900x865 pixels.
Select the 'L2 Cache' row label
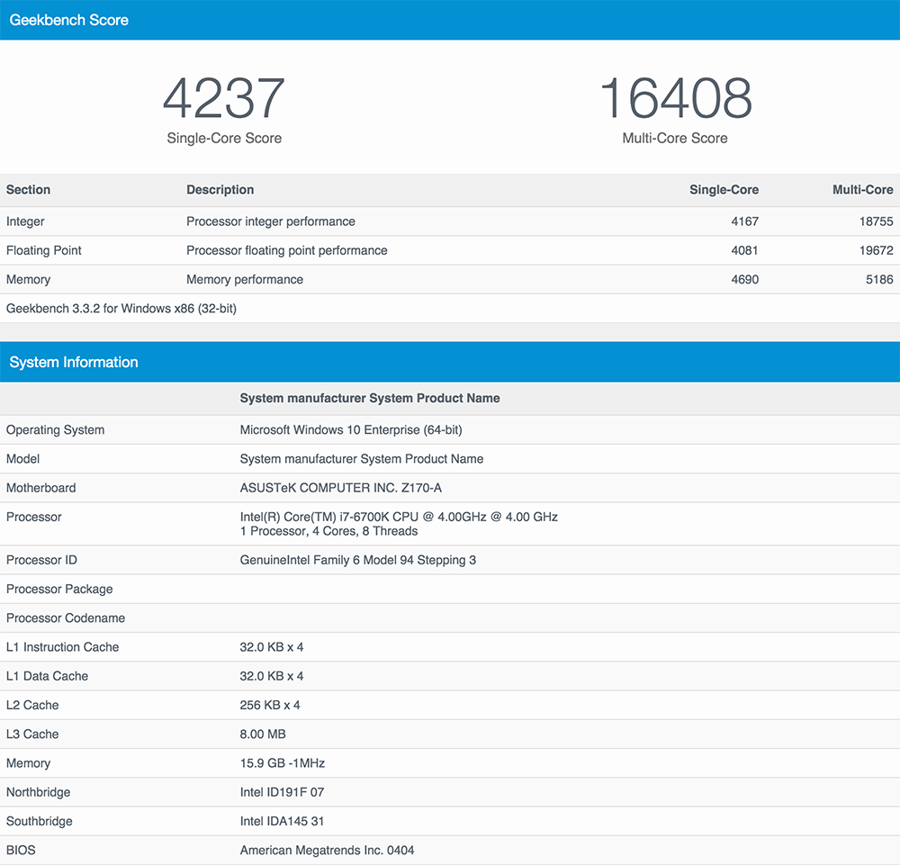click(32, 706)
